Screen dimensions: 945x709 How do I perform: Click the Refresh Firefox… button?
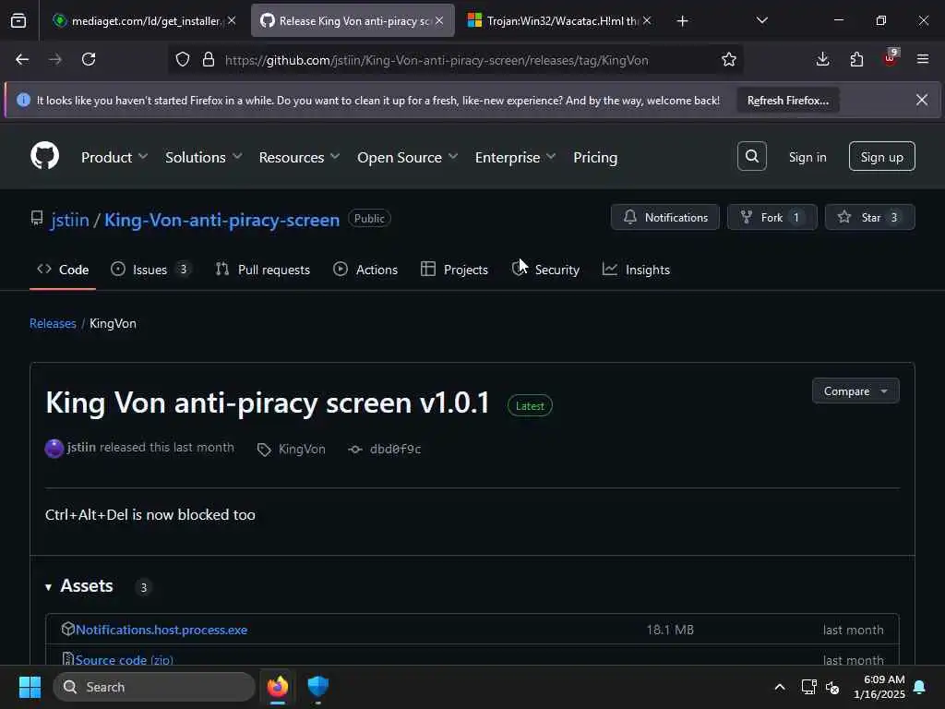click(788, 101)
